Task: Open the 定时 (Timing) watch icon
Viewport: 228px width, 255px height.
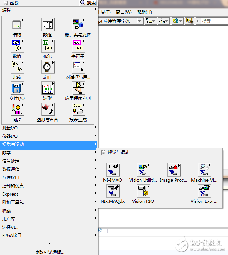Action: point(48,67)
